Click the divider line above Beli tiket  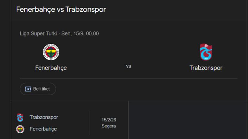tap(128, 78)
